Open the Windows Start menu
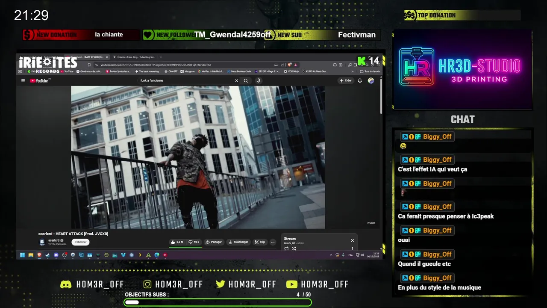Viewport: 547px width, 308px height. (x=22, y=255)
